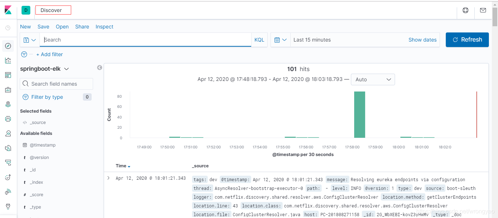
Task: Select the @timestamp available field
Action: point(43,145)
